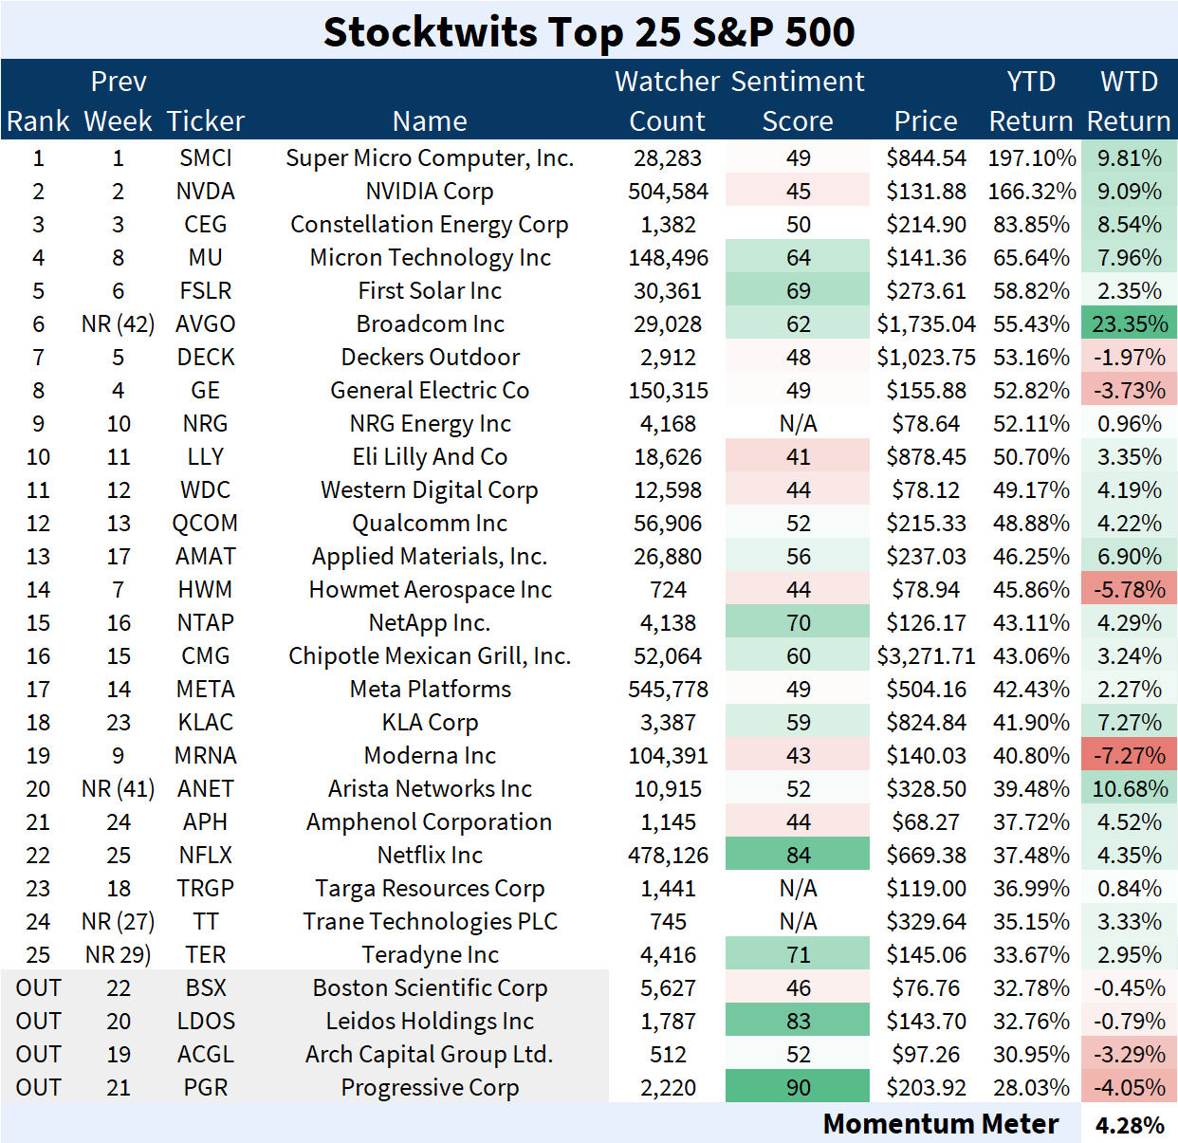This screenshot has height=1143, width=1178.
Task: Select 'Deckers Outdoor' name cell
Action: (430, 357)
